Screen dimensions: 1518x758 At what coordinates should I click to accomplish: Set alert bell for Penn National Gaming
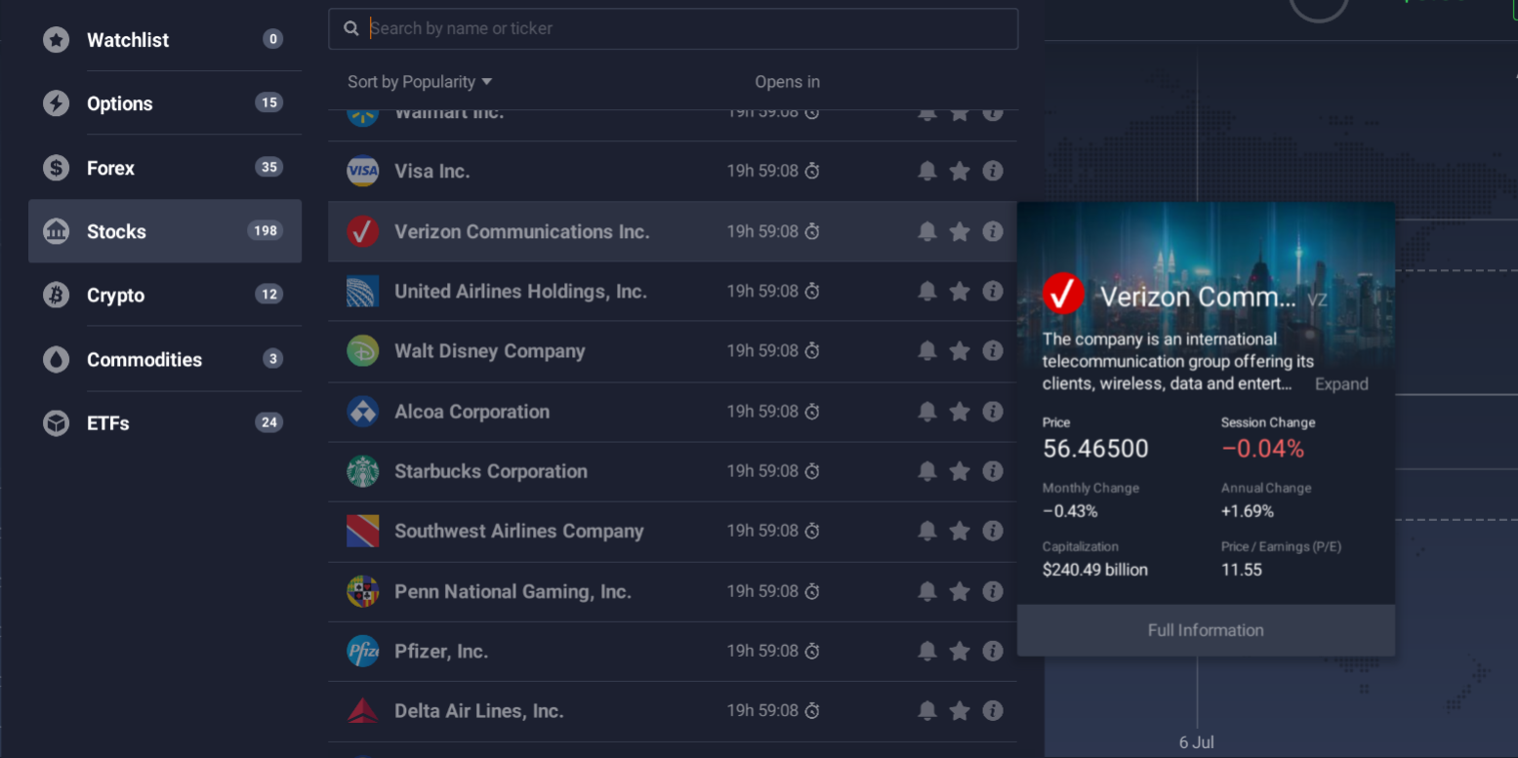click(927, 591)
